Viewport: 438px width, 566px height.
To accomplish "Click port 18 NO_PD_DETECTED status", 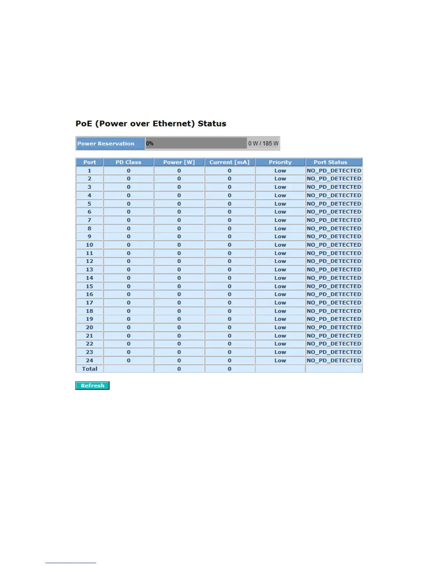I will tap(334, 311).
